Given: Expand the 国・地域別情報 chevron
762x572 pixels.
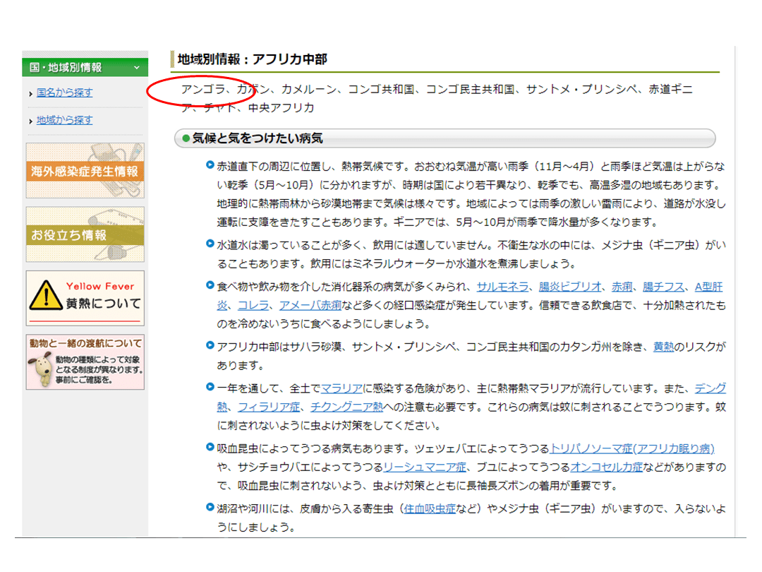Looking at the screenshot, I should 137,68.
